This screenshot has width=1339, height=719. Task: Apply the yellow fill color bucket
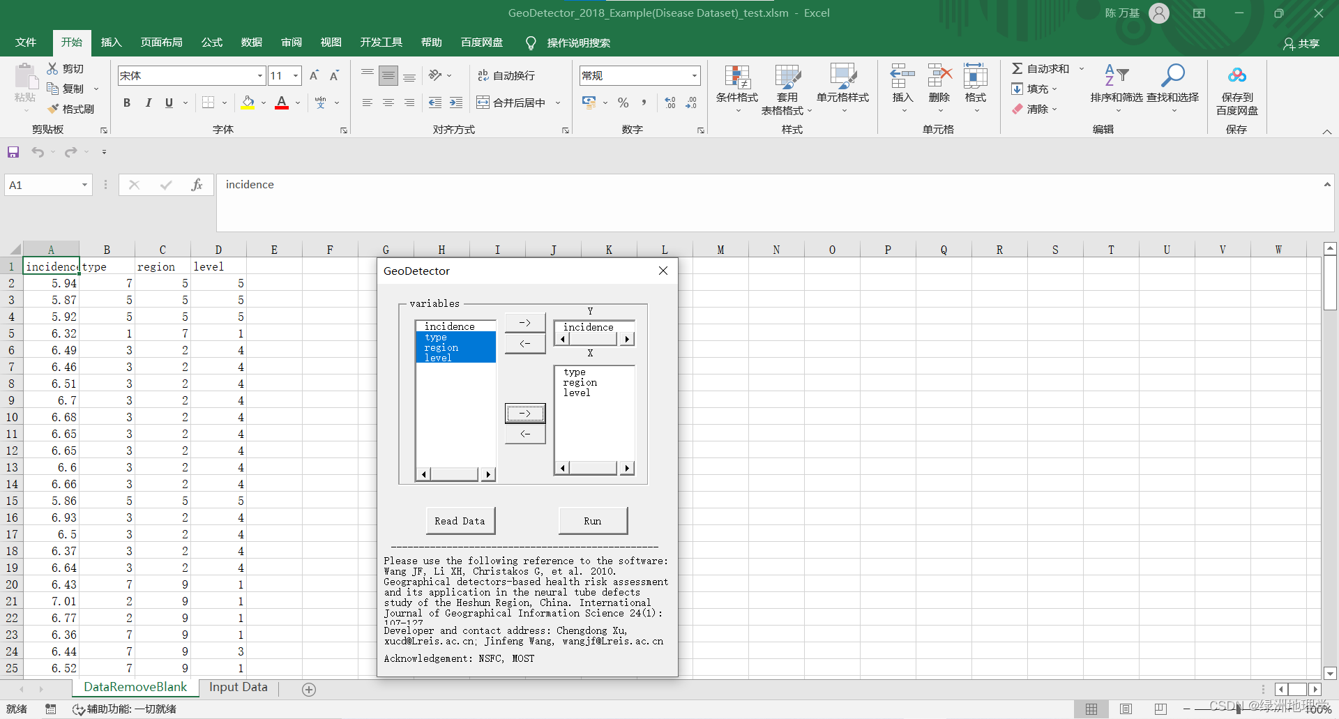point(248,103)
